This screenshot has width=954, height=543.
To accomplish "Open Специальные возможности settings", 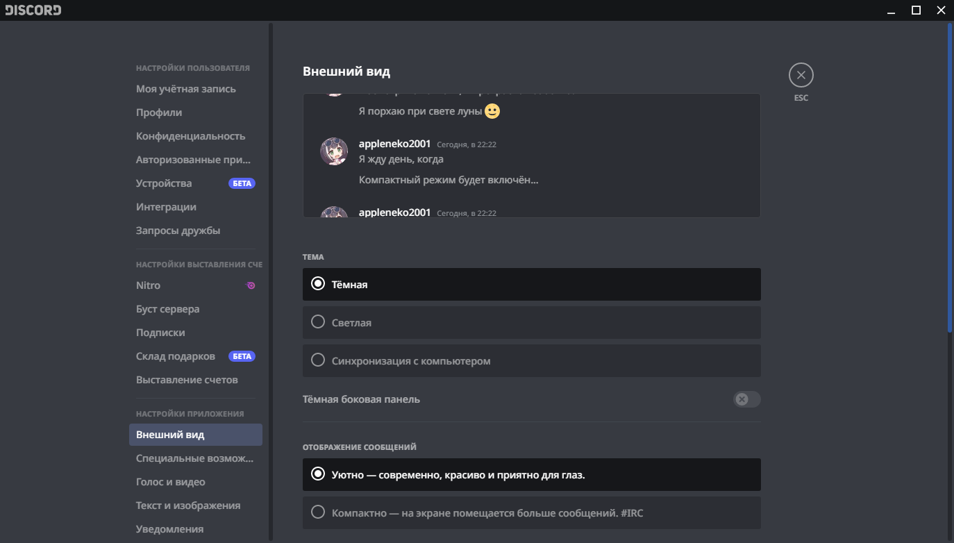I will 196,458.
